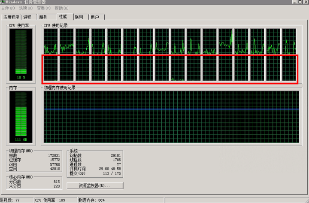Open the 文件(F) menu
Image resolution: width=309 pixels, height=203 pixels.
coord(8,8)
